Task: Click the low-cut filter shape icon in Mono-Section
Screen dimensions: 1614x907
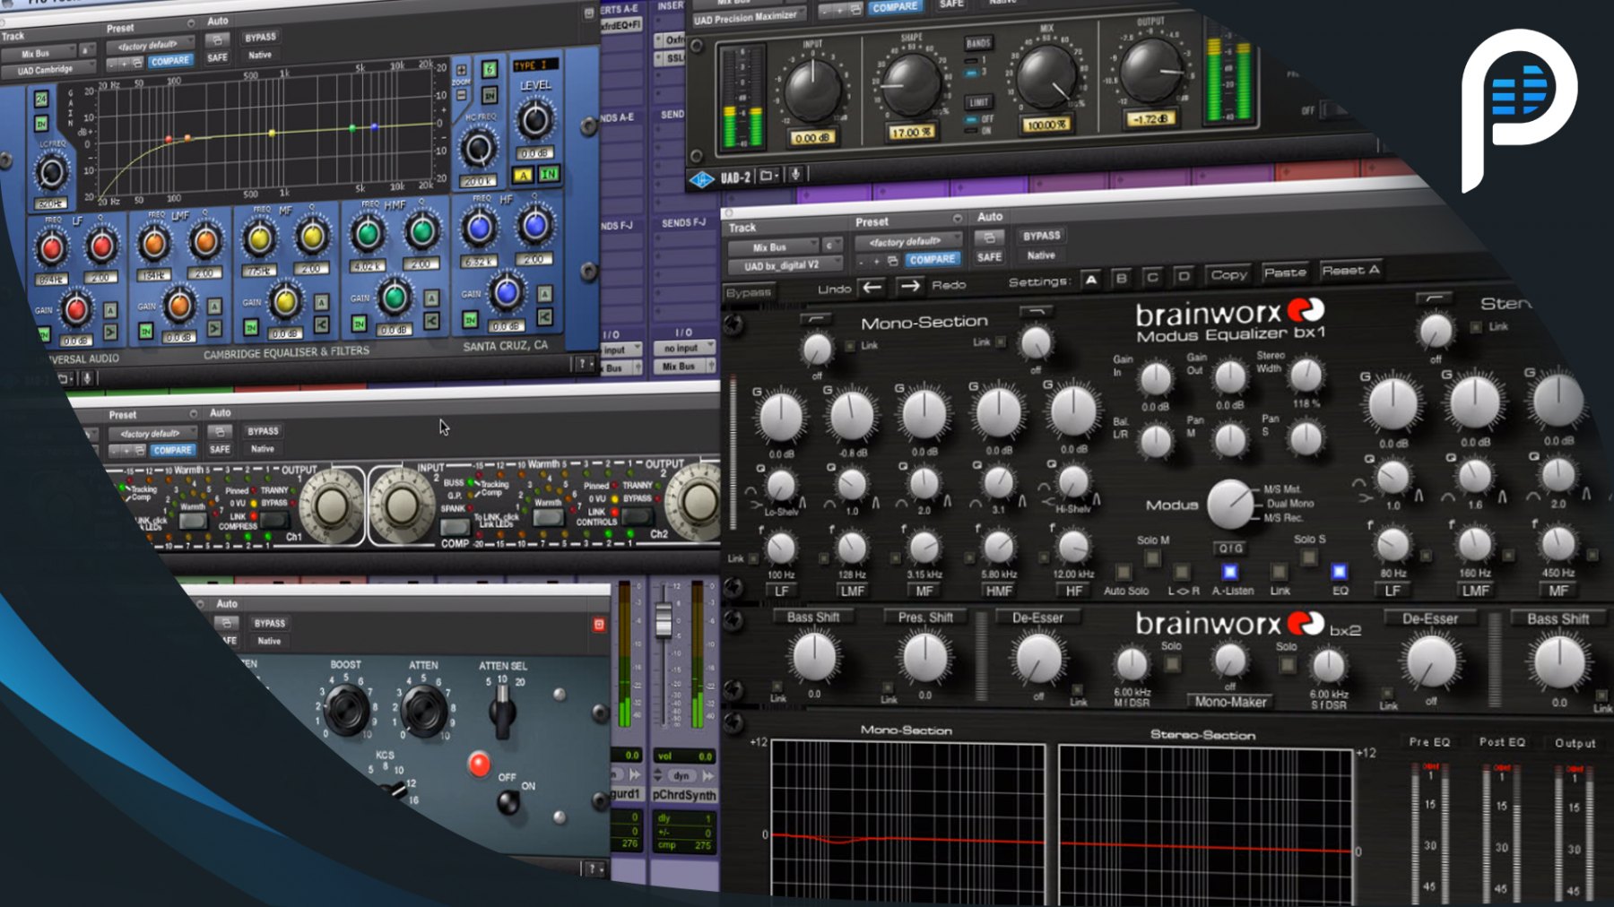Action: tap(817, 319)
